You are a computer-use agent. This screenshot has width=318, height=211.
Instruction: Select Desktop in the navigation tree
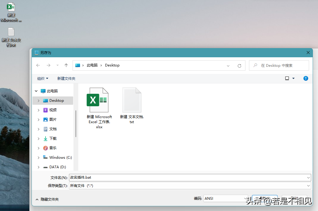coord(53,101)
